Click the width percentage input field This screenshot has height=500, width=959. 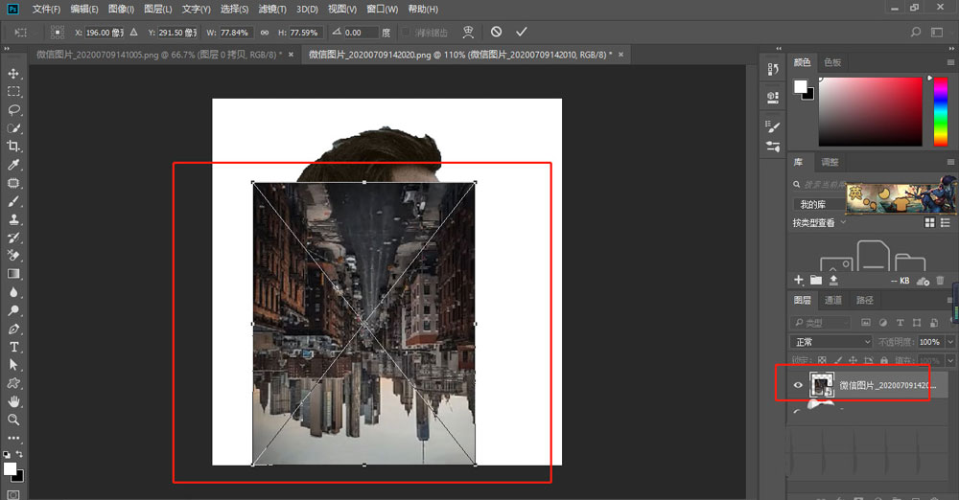pos(235,32)
